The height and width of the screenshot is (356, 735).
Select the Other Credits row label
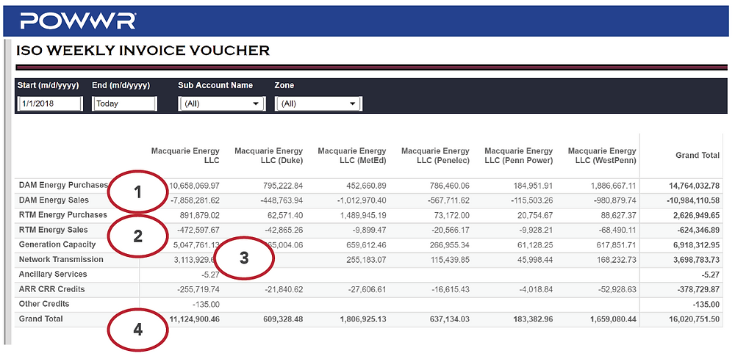[x=44, y=304]
